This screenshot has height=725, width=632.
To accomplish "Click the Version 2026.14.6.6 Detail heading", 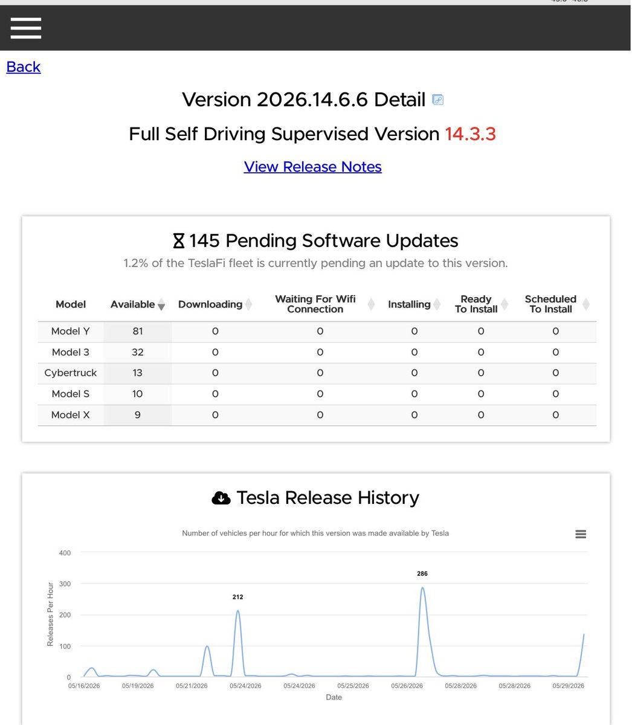I will (304, 100).
